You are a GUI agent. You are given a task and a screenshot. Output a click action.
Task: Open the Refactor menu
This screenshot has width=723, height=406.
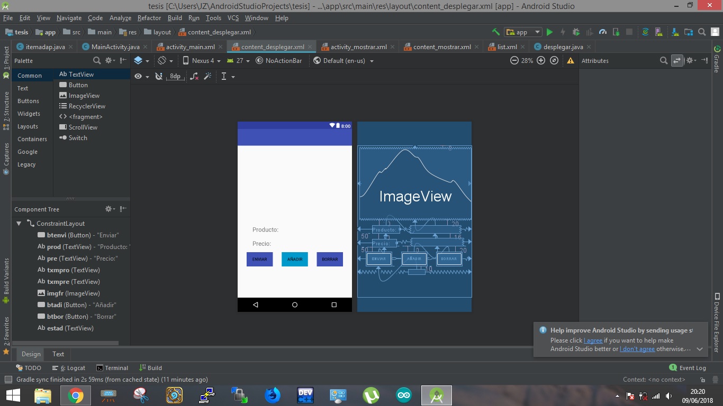coord(149,18)
